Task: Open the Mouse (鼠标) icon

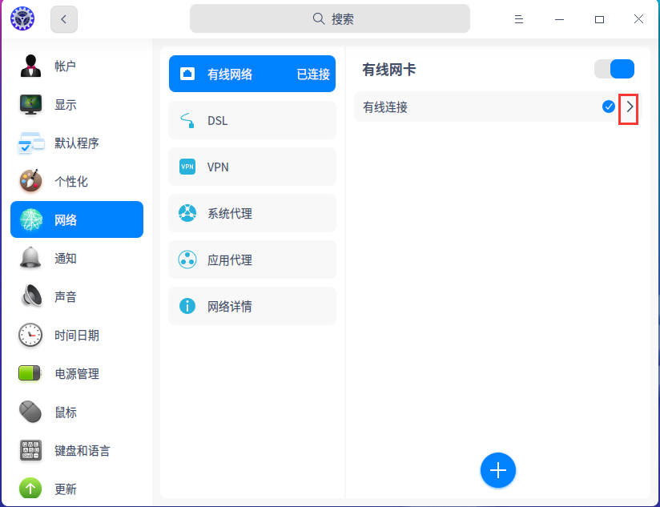Action: (30, 412)
